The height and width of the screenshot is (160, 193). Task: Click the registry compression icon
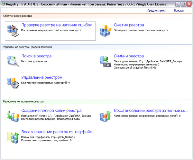106,30
